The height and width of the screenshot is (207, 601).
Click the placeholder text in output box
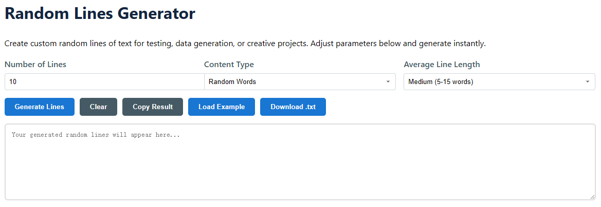click(x=96, y=135)
